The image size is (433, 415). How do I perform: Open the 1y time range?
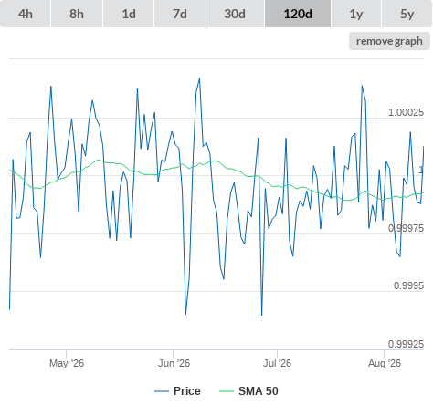[356, 14]
